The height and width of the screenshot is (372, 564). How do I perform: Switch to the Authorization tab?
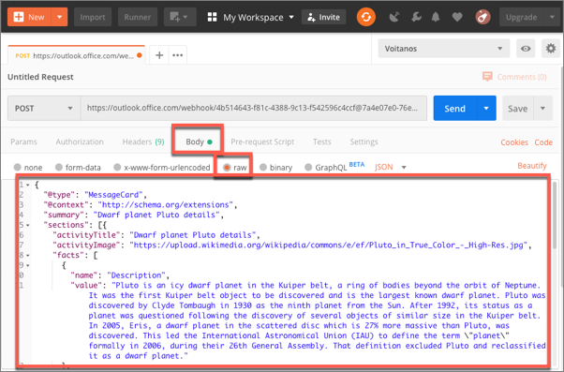tap(80, 141)
